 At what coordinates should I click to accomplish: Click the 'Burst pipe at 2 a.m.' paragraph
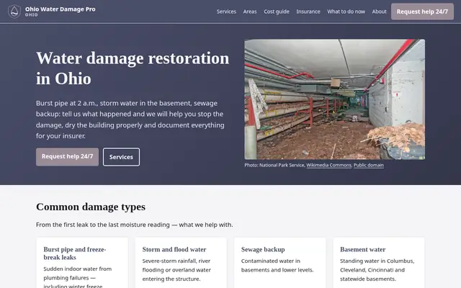[x=130, y=120]
